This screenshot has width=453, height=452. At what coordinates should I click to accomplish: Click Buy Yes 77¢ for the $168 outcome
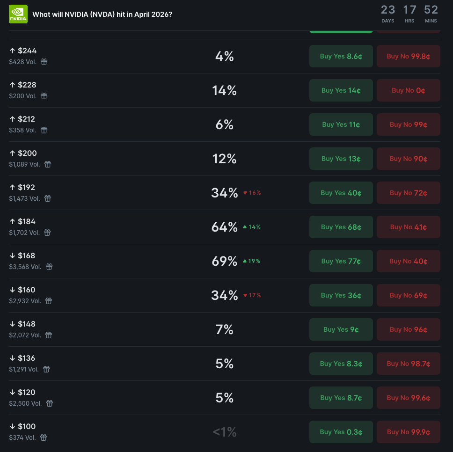tap(341, 261)
